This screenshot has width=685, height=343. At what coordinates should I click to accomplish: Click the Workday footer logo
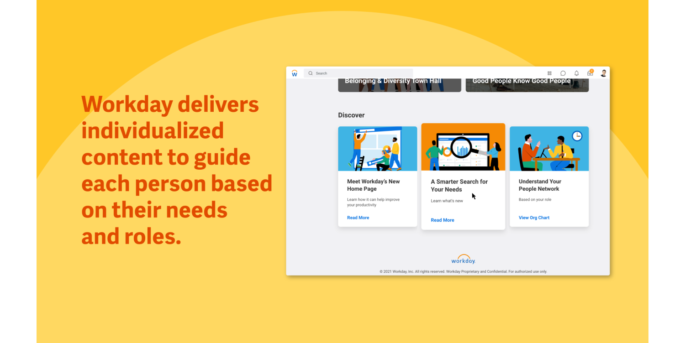click(x=464, y=259)
